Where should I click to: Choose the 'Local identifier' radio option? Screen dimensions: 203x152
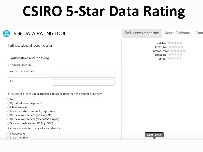click(x=9, y=138)
